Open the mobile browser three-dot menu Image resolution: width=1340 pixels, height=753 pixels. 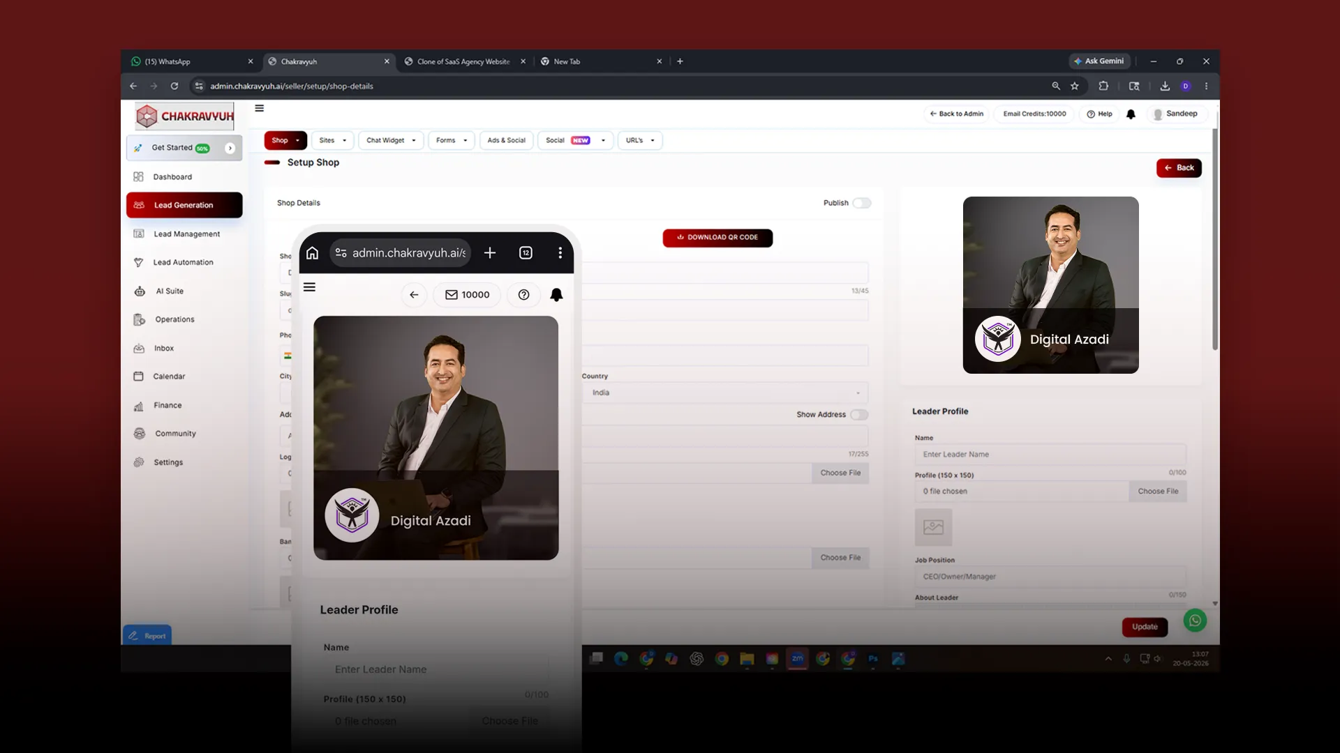point(560,253)
